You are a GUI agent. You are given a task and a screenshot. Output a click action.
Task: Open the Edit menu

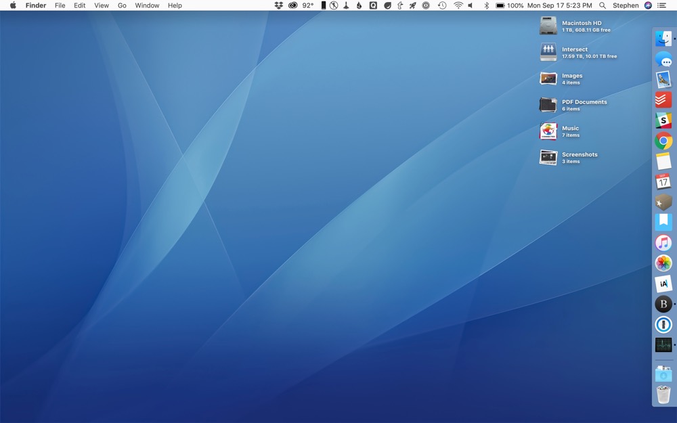[x=79, y=5]
